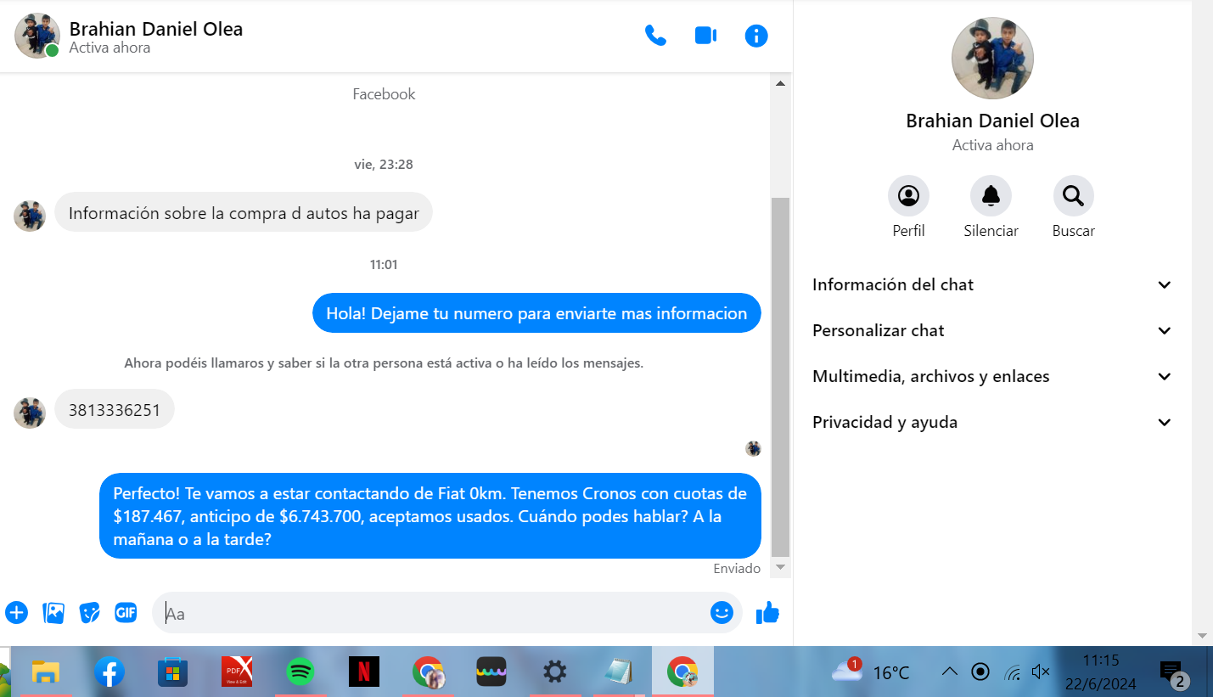Silence notifications with the Silenciar bell
This screenshot has height=697, width=1213.
pos(991,196)
